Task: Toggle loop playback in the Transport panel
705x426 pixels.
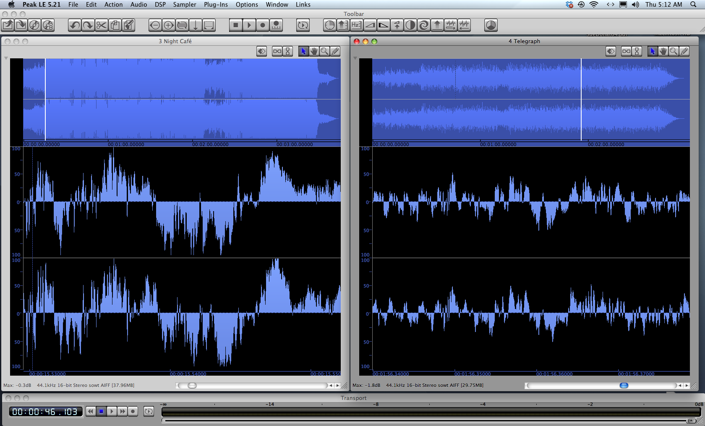Action: pyautogui.click(x=149, y=411)
